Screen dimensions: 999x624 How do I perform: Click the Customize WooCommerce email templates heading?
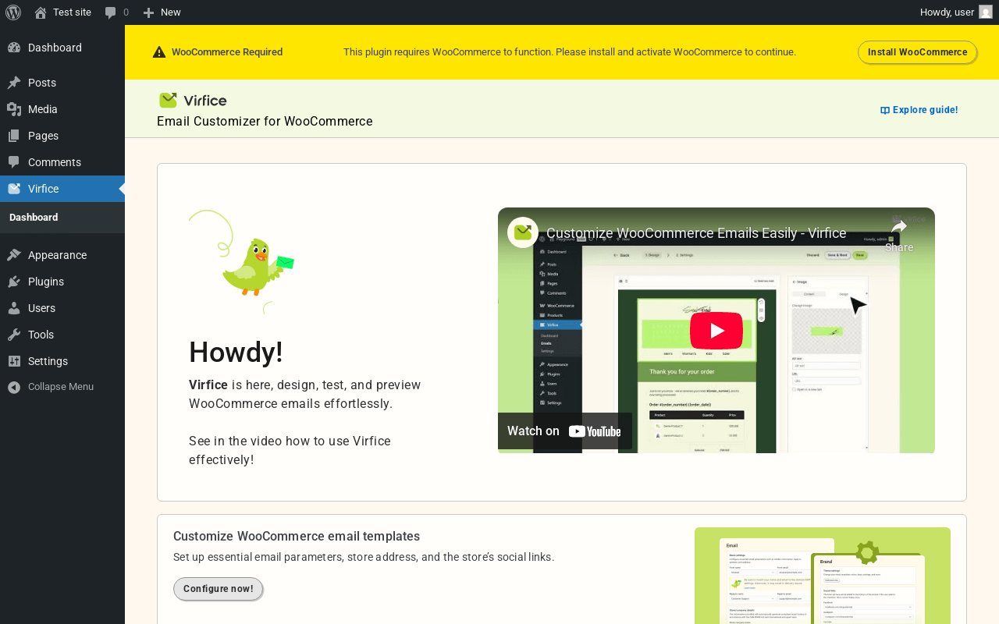click(x=297, y=537)
